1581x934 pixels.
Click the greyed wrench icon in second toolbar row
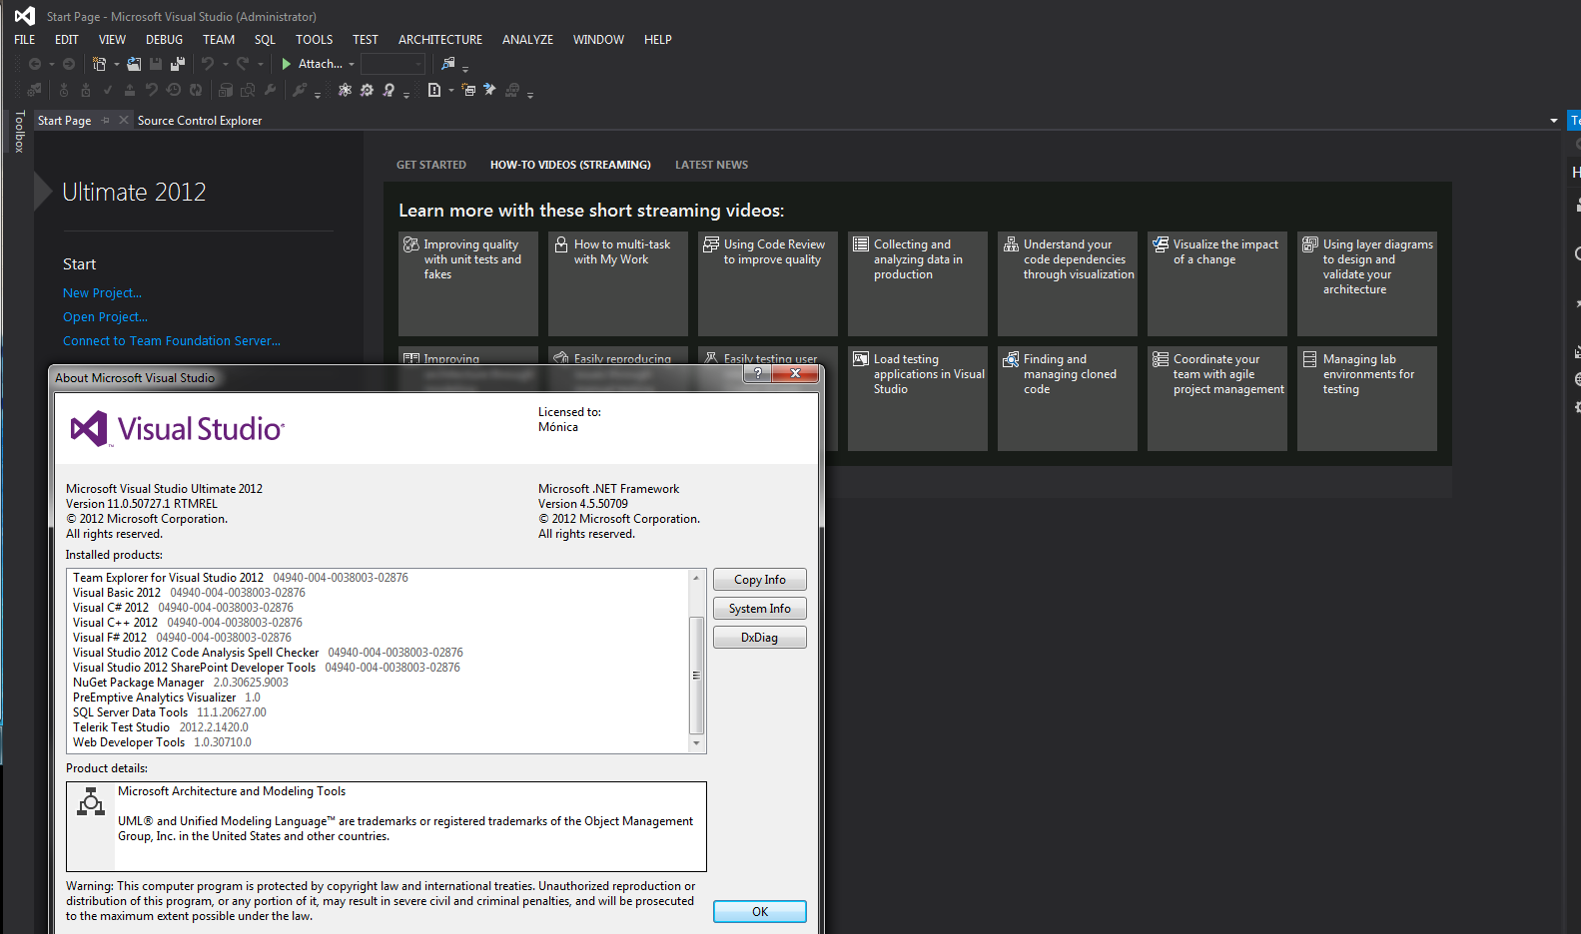pyautogui.click(x=270, y=90)
